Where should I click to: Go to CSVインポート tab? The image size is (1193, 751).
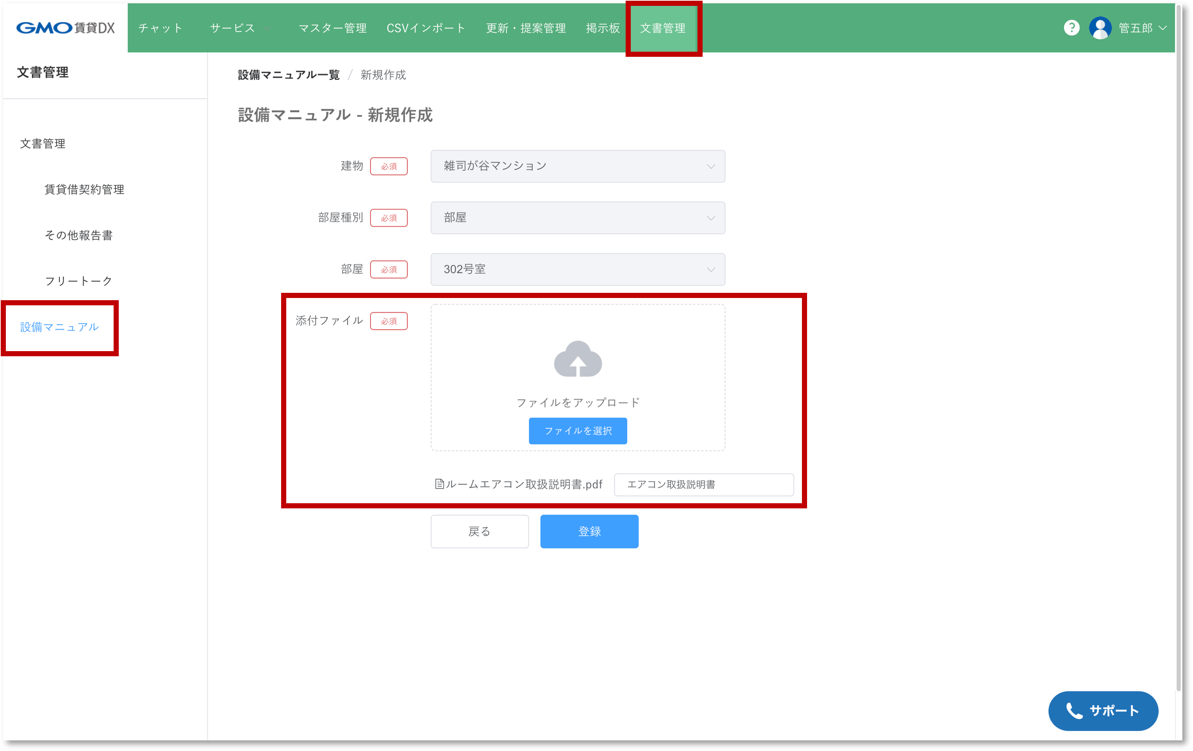click(426, 28)
